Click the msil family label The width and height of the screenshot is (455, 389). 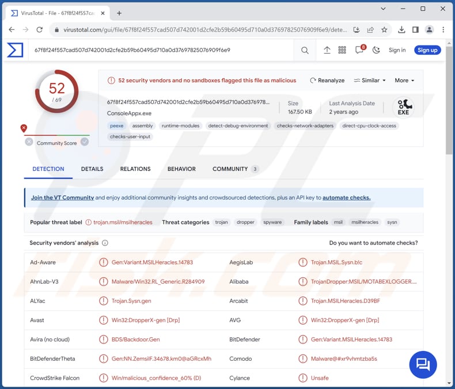tap(338, 222)
